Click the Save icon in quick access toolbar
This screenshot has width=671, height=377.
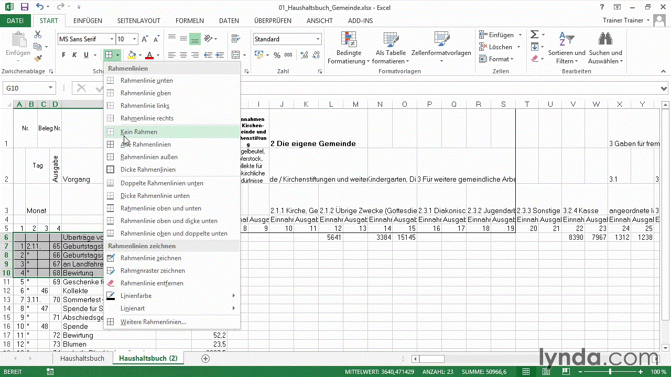coord(24,7)
